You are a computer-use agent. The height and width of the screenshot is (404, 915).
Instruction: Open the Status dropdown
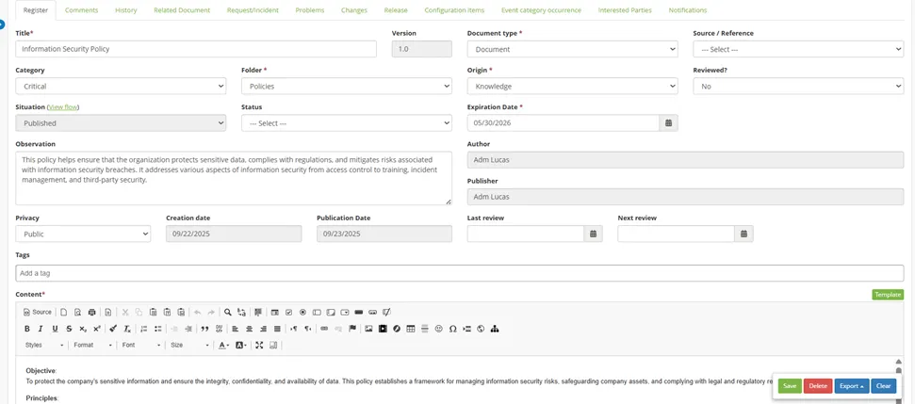pos(347,123)
